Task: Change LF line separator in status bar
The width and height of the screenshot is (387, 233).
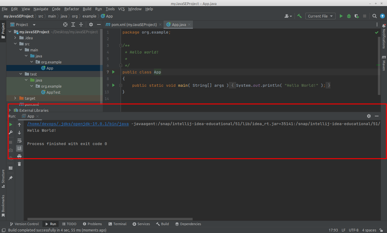Action: 343,230
